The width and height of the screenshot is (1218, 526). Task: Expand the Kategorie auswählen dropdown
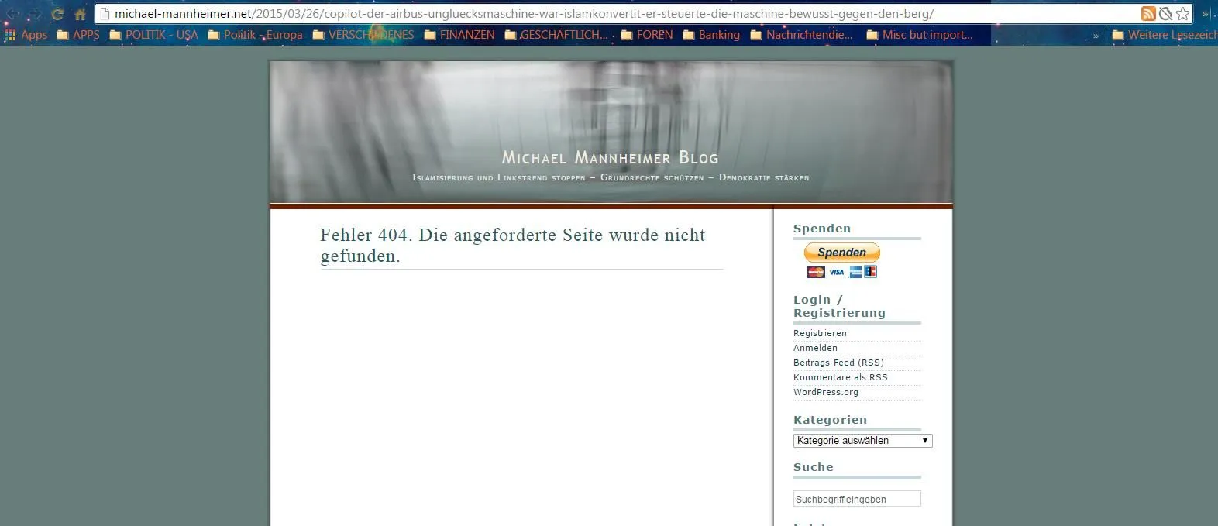pos(862,441)
